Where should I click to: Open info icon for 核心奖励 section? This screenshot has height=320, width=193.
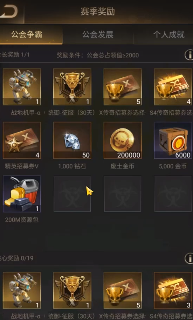[x=189, y=258]
